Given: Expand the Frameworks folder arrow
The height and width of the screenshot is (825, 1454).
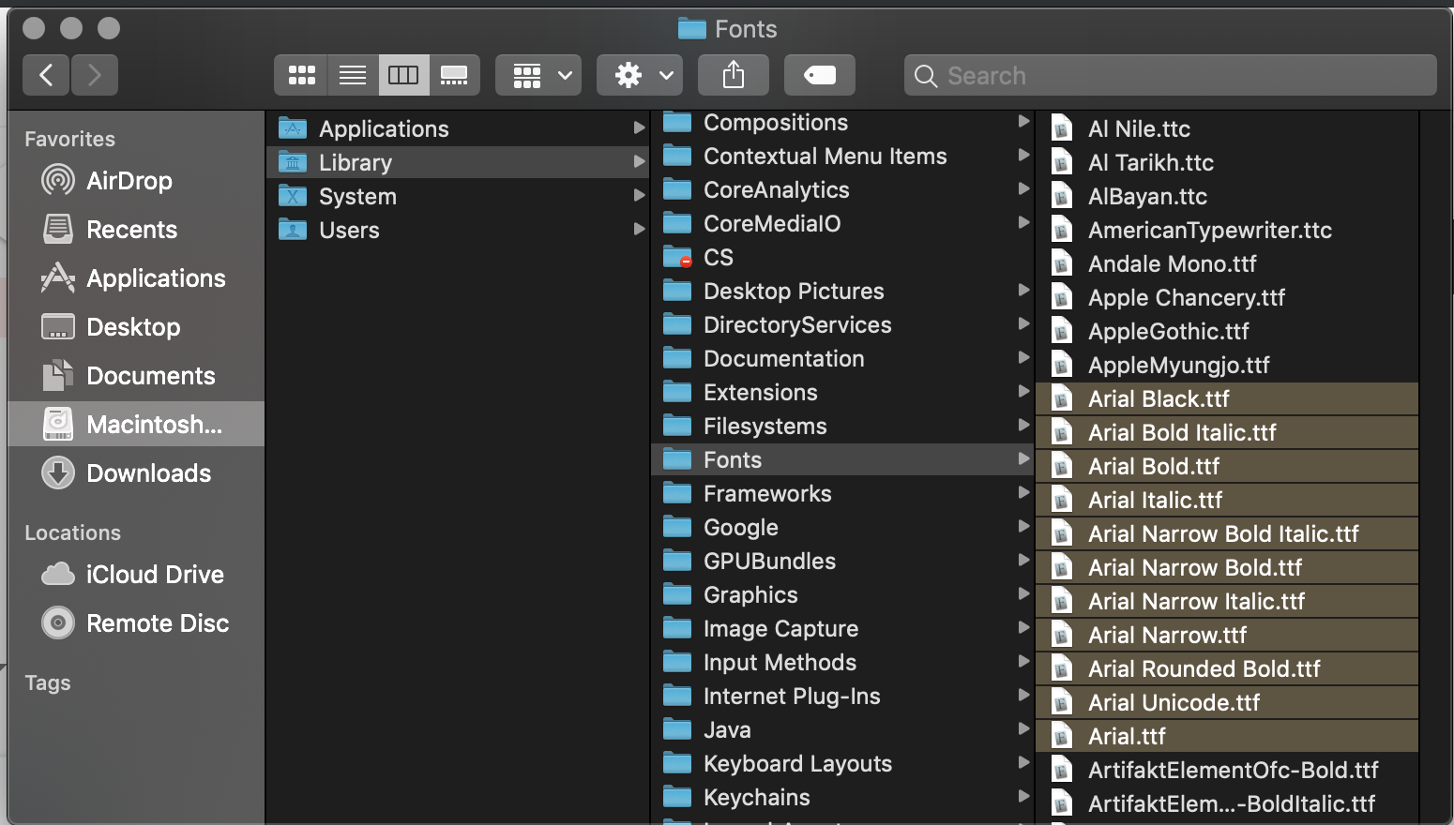Looking at the screenshot, I should click(x=1023, y=493).
